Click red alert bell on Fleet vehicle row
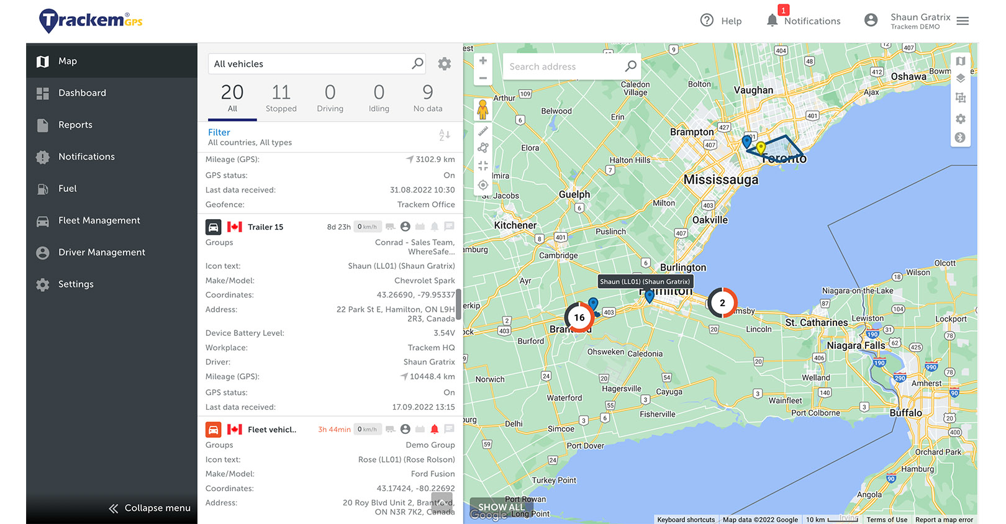 (435, 429)
